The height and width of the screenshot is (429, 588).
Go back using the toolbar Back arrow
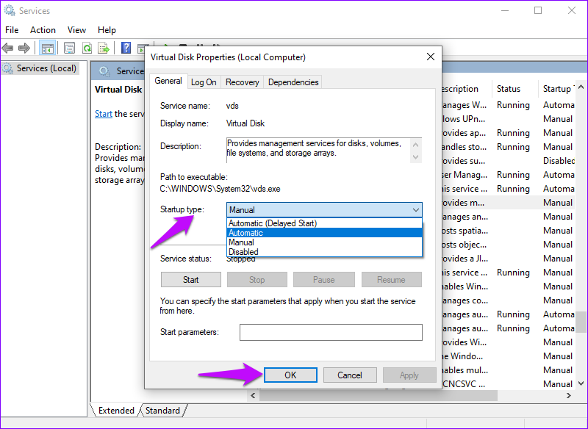(x=7, y=48)
